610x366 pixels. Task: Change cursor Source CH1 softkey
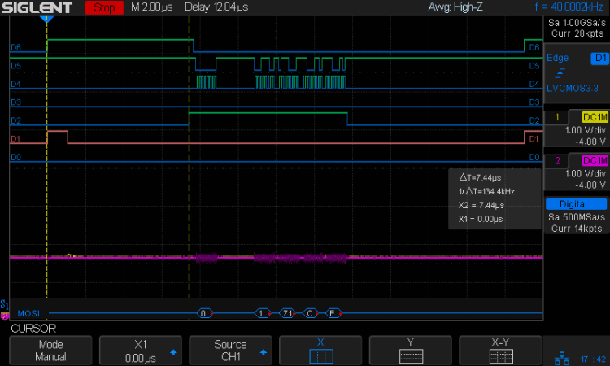(x=230, y=351)
